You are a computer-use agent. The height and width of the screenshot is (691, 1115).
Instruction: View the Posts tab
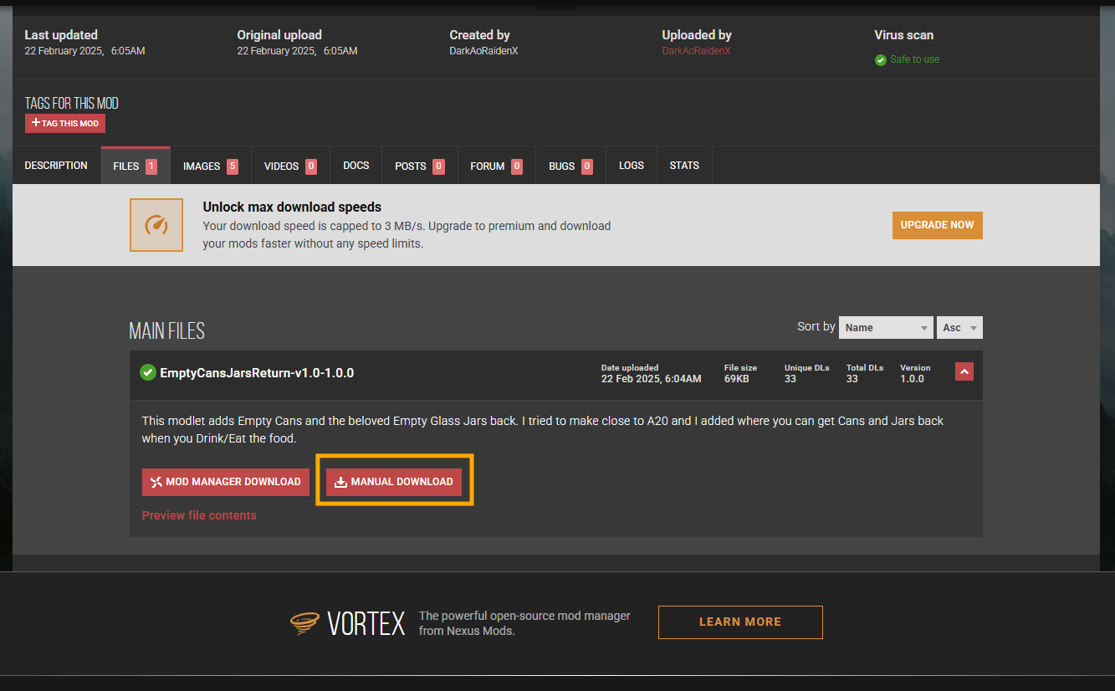coord(420,166)
